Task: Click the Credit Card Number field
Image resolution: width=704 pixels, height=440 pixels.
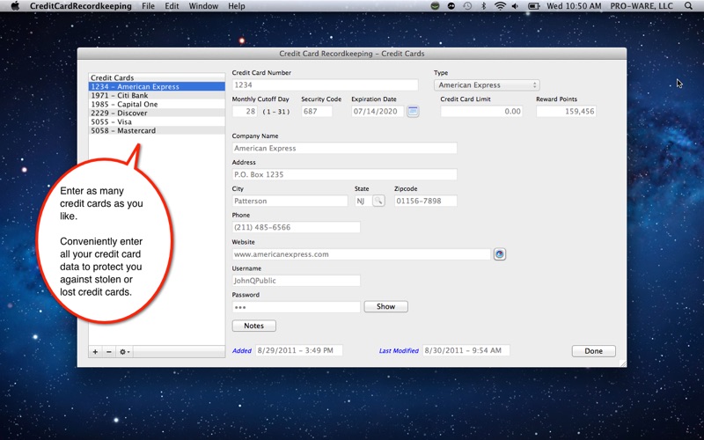Action: (325, 84)
